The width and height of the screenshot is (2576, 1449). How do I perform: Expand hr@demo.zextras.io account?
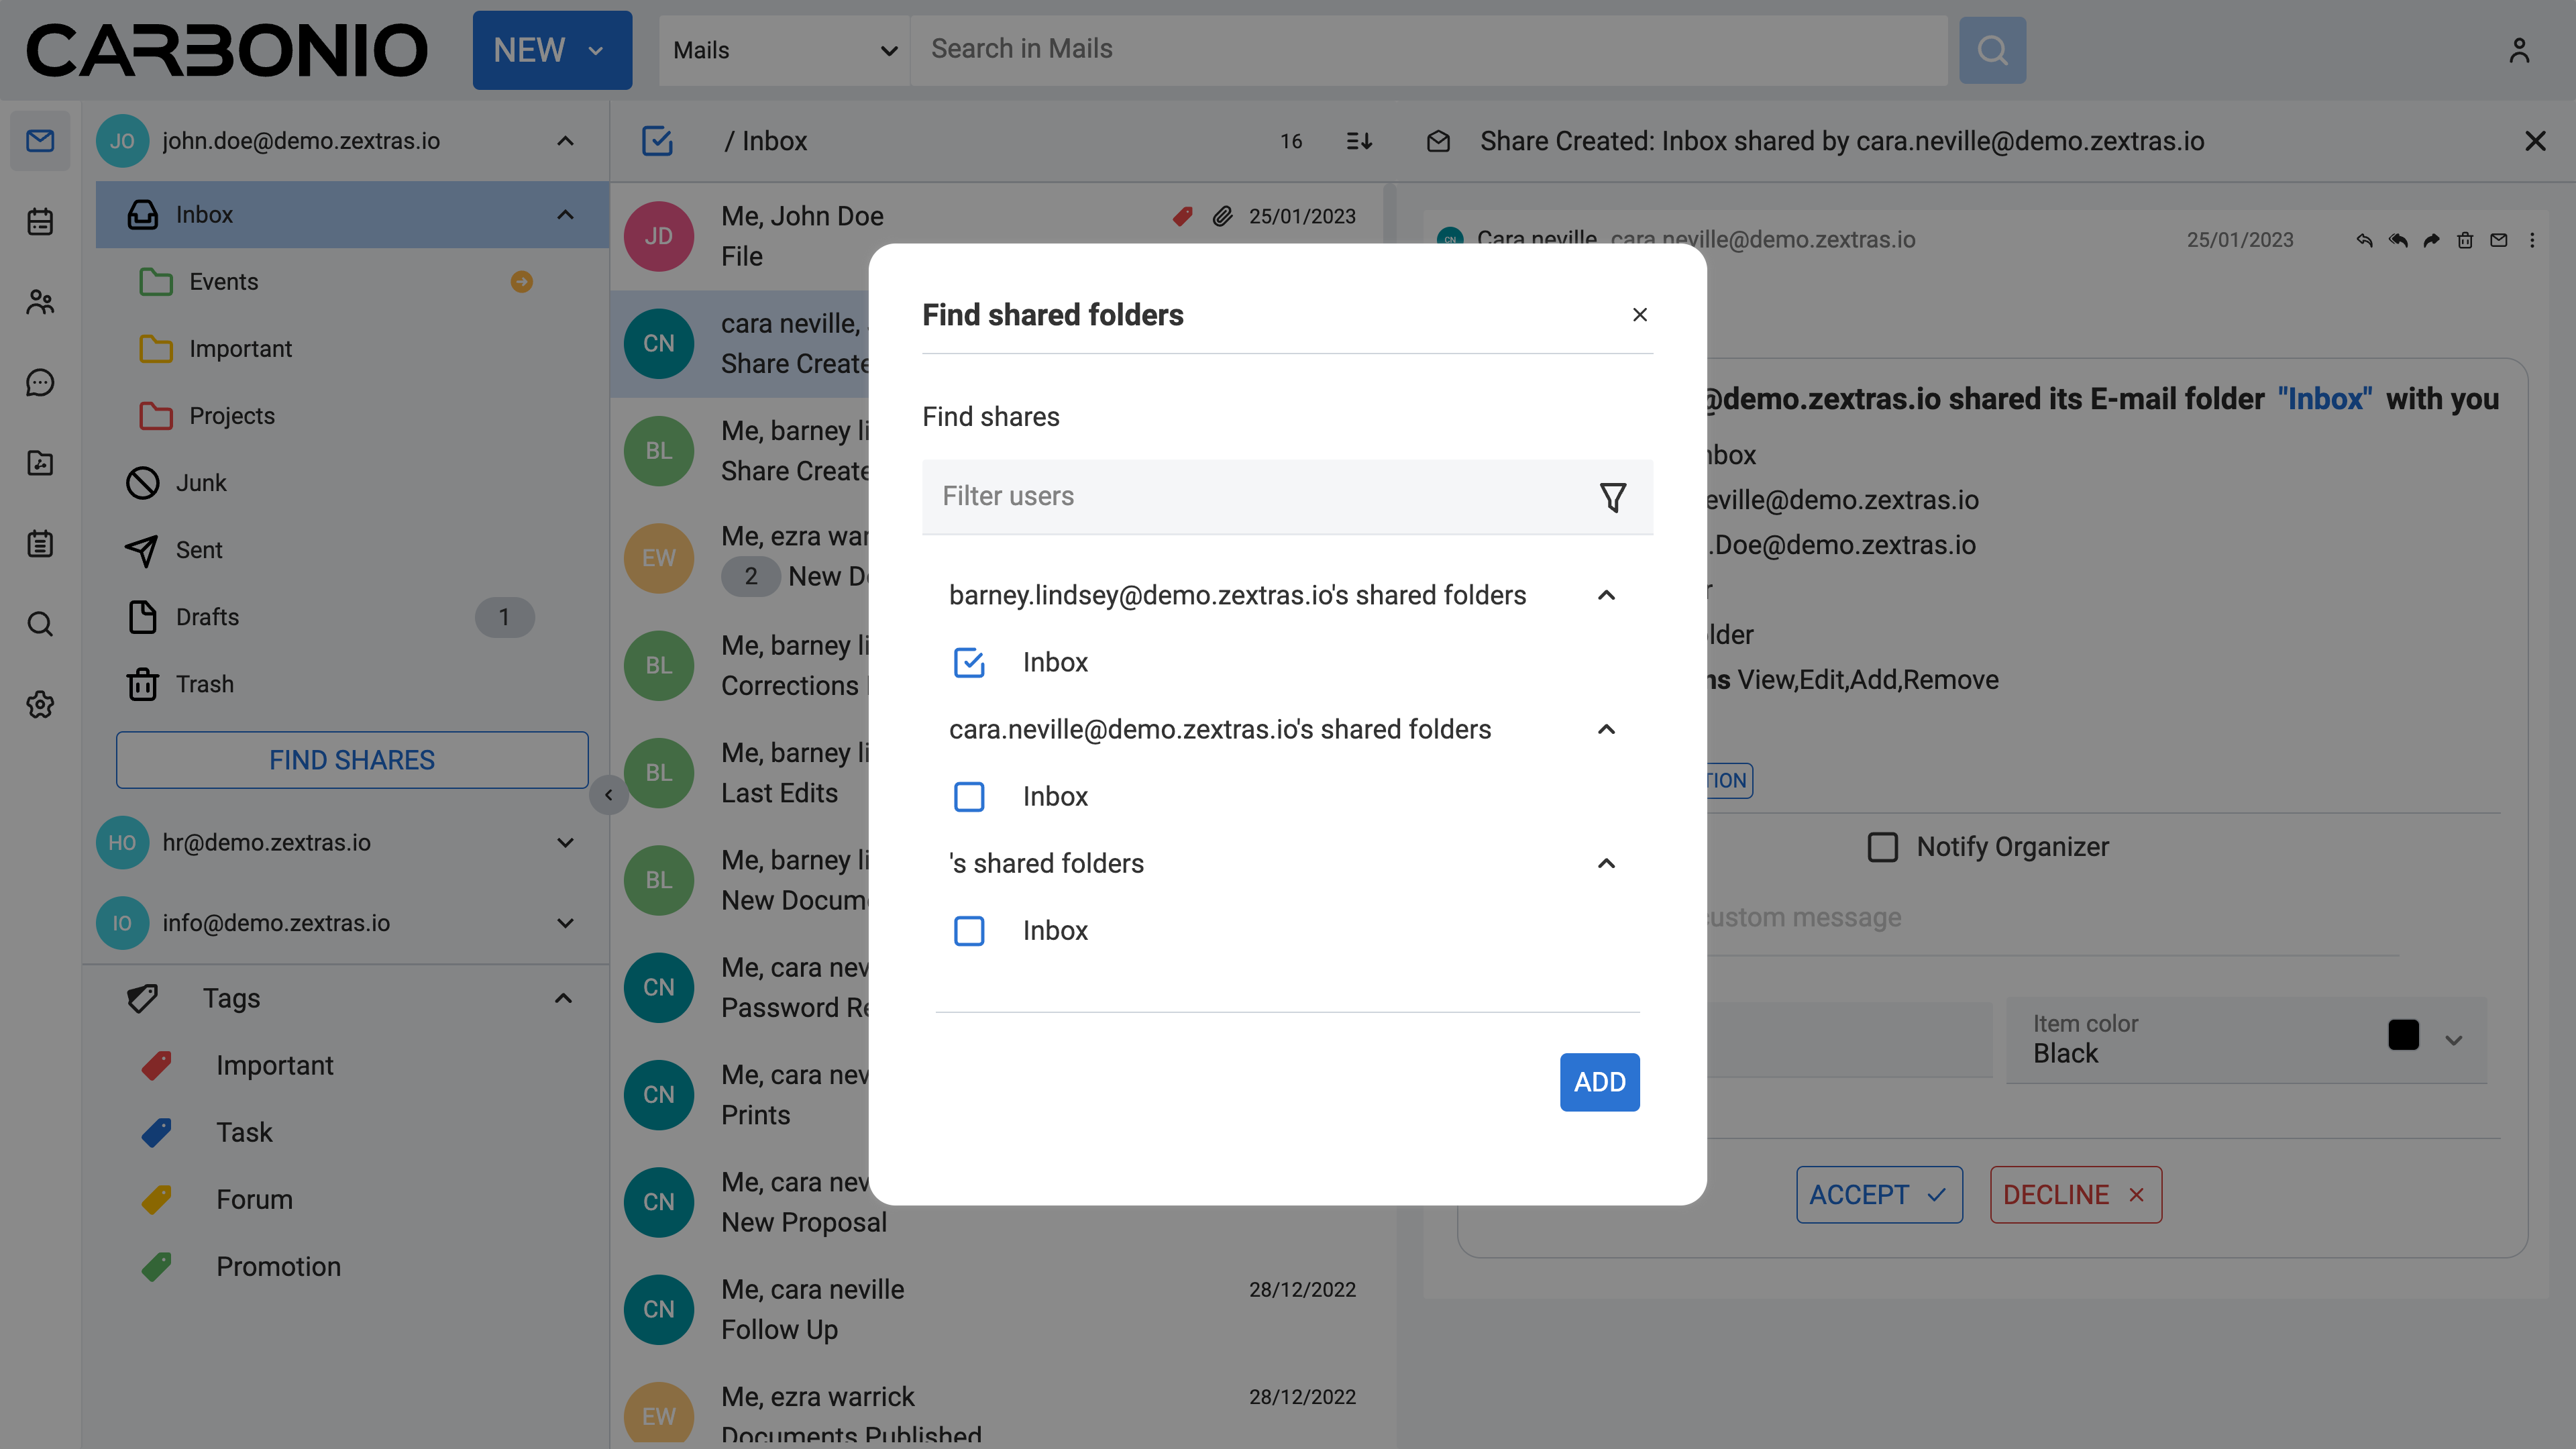coord(565,842)
